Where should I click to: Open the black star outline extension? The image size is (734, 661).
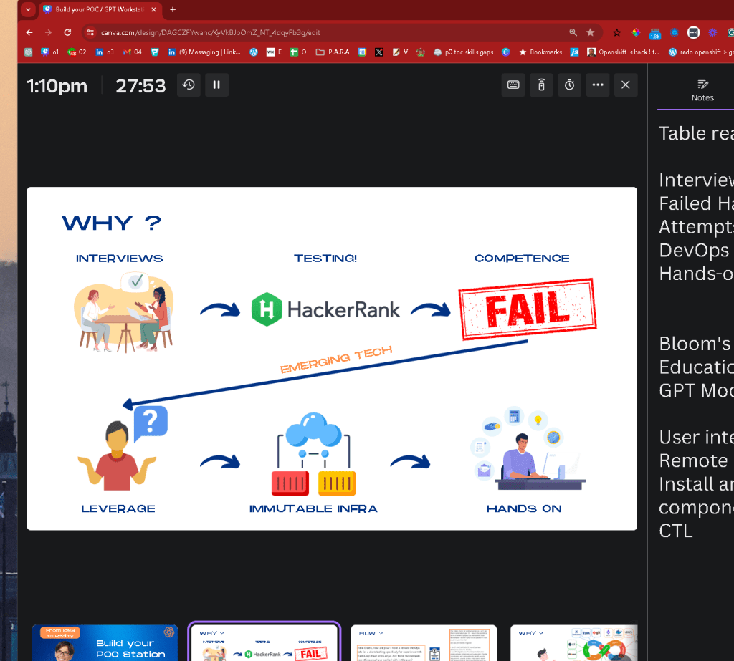[616, 32]
